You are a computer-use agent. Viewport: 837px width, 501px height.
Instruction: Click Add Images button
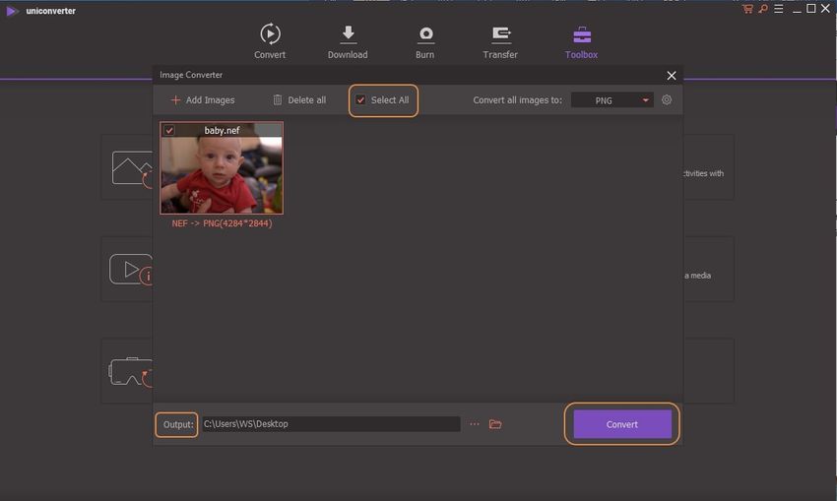point(203,100)
